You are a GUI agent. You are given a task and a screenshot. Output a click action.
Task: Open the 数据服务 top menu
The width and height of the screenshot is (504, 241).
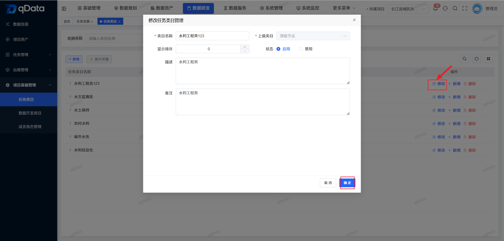(x=235, y=8)
